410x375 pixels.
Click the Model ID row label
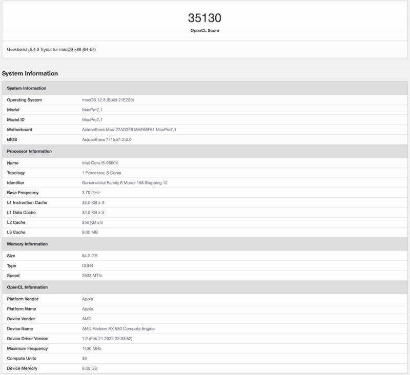click(x=16, y=120)
